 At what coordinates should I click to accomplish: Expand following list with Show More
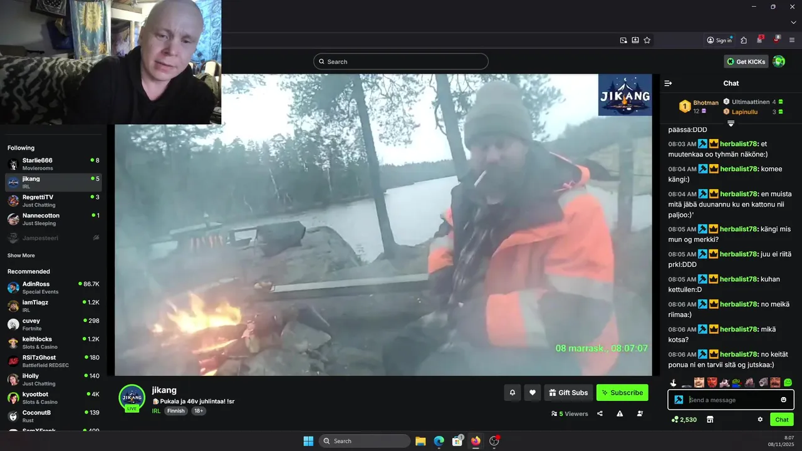point(21,256)
